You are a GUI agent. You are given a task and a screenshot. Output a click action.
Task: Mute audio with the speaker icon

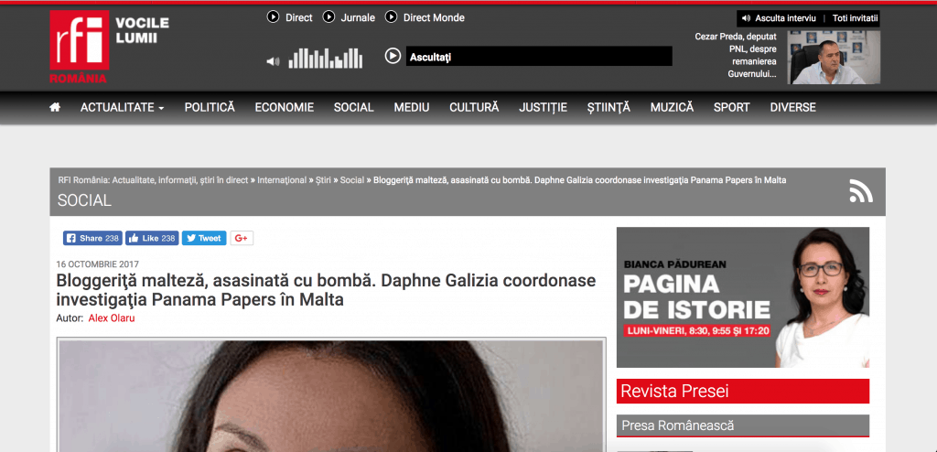click(273, 61)
